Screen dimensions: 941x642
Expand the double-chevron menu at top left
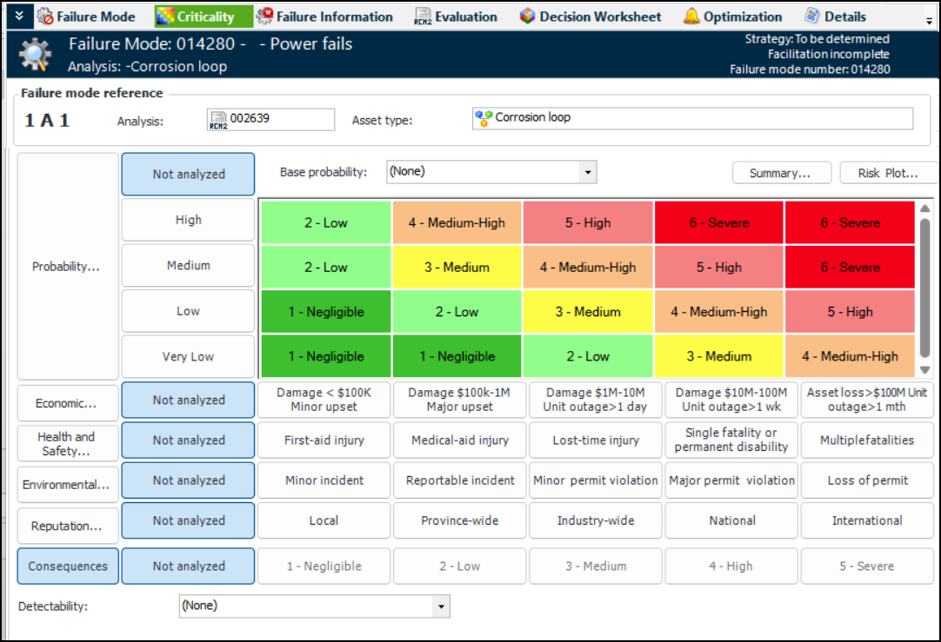(x=18, y=17)
